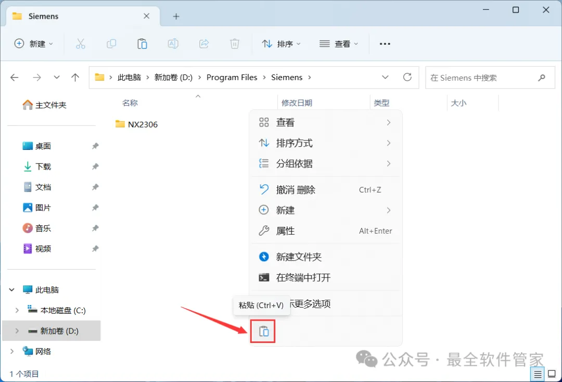Image resolution: width=562 pixels, height=382 pixels.
Task: Sort by the 修改日期 column header
Action: pyautogui.click(x=297, y=103)
